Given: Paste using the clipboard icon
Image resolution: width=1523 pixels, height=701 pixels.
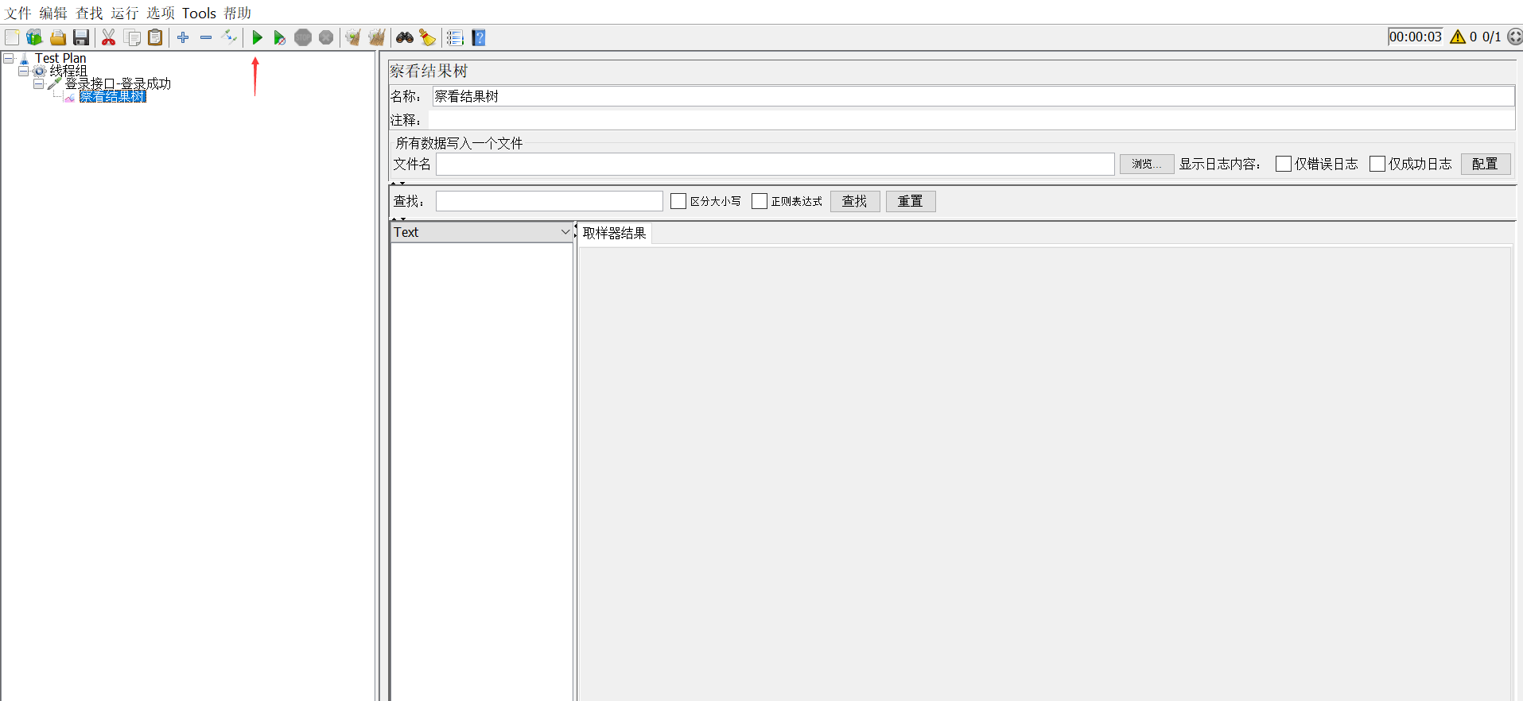Looking at the screenshot, I should pos(156,37).
